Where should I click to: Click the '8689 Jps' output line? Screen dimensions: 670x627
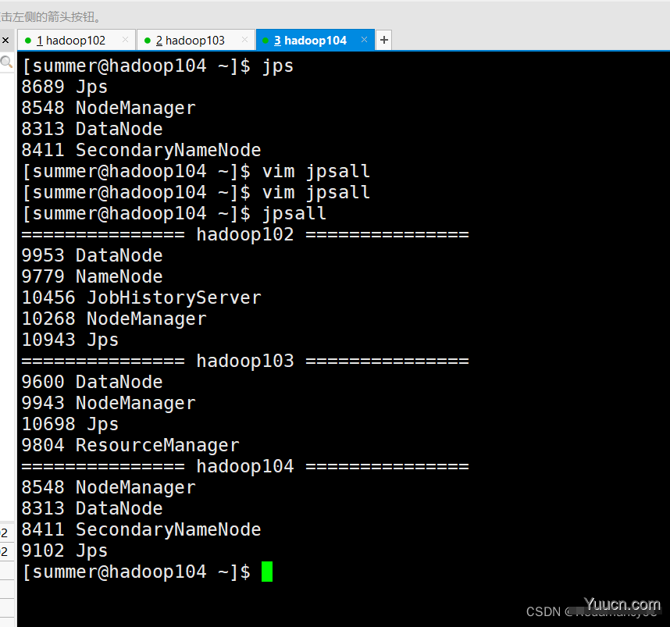pos(65,87)
